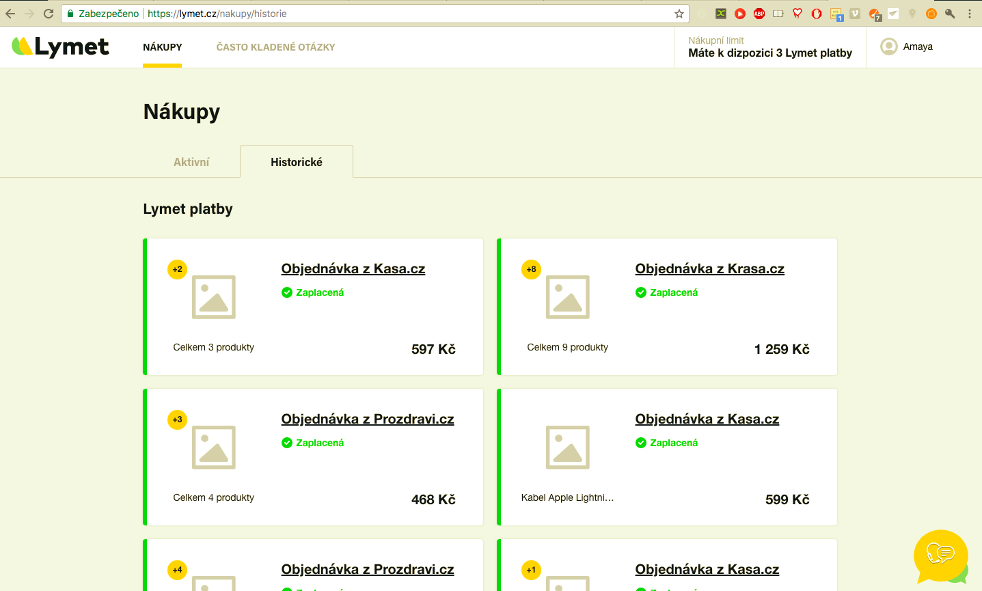Image resolution: width=982 pixels, height=591 pixels.
Task: Open bottom-row Objednávka z Kasa.cz with +1 badge
Action: [x=707, y=569]
